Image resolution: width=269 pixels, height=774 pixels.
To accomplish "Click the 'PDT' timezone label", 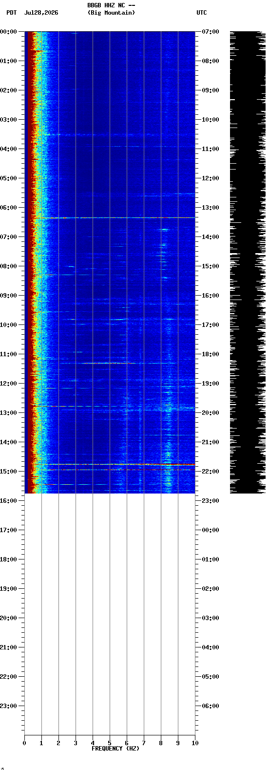I will point(11,13).
